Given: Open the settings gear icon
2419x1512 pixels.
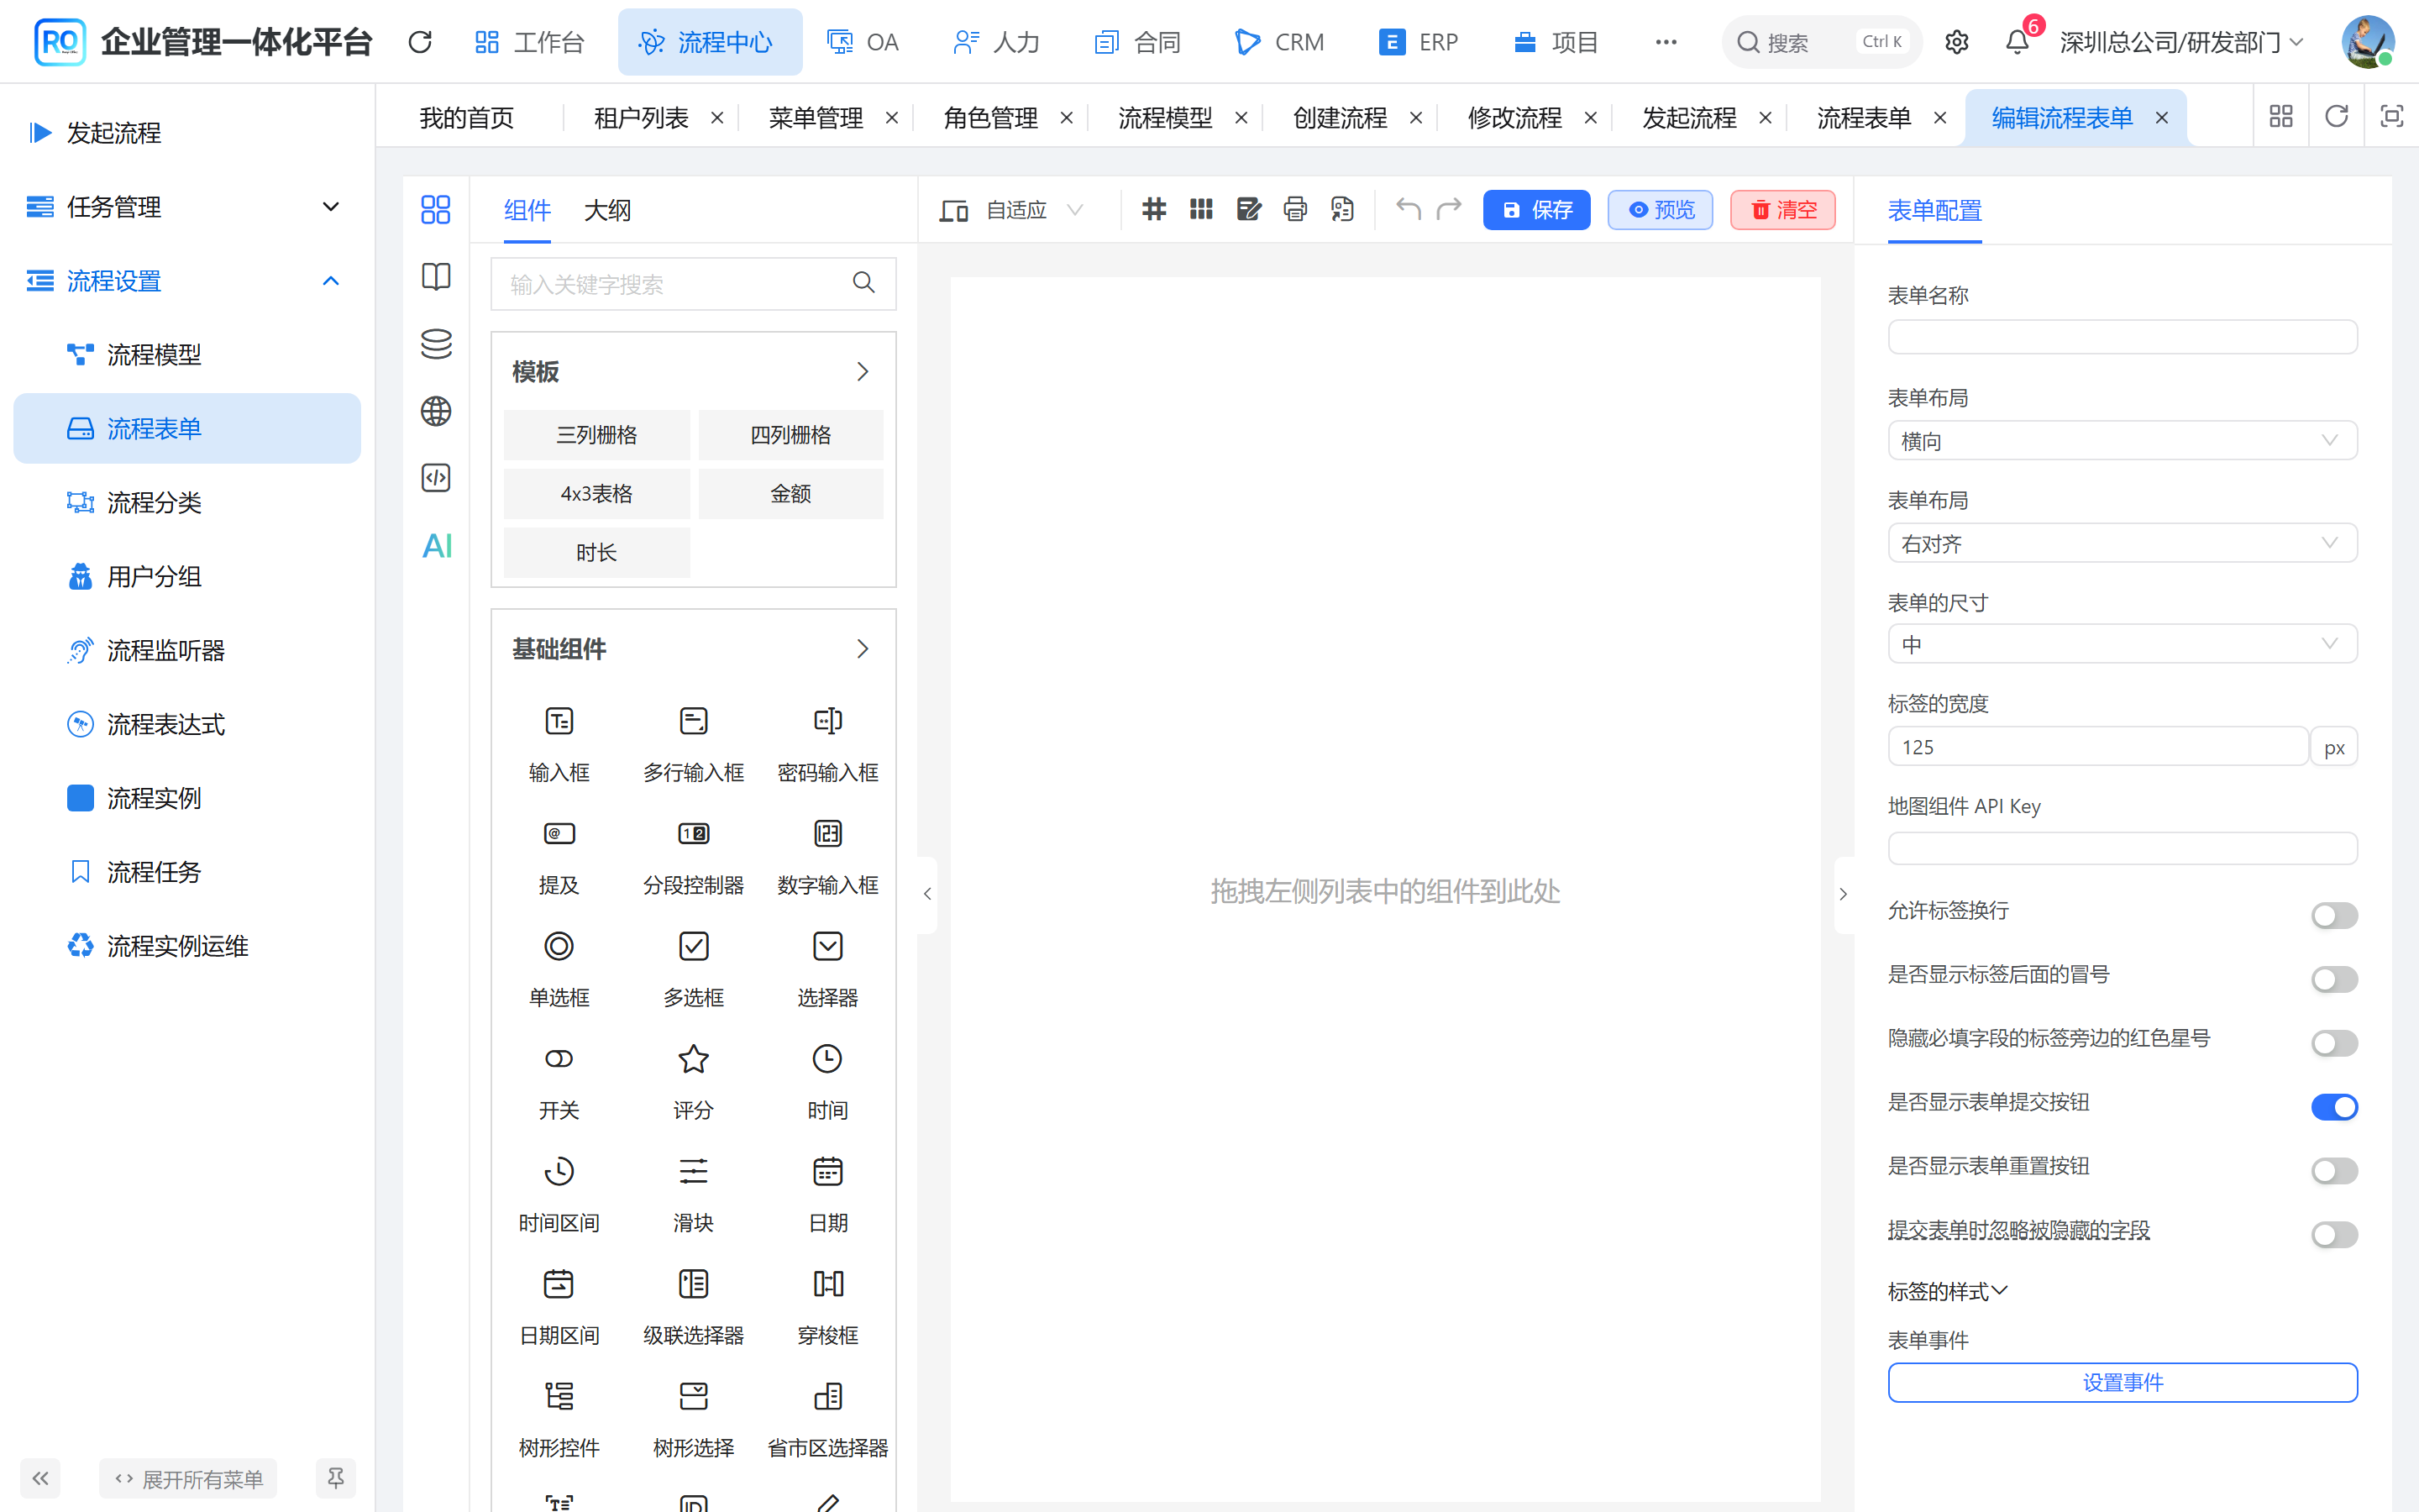Looking at the screenshot, I should [x=1956, y=42].
